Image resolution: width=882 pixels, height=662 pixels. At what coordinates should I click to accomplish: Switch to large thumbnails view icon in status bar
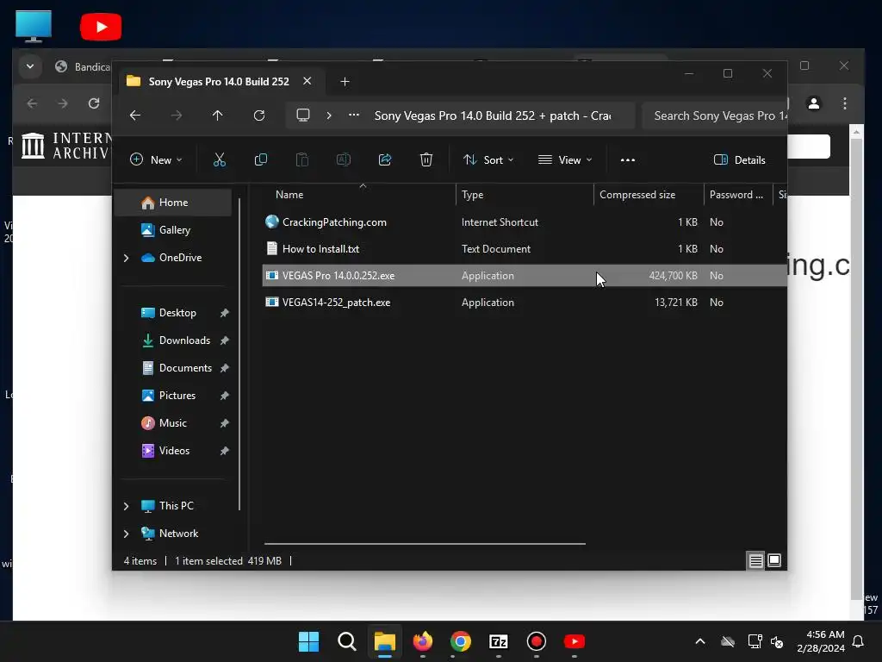point(774,560)
